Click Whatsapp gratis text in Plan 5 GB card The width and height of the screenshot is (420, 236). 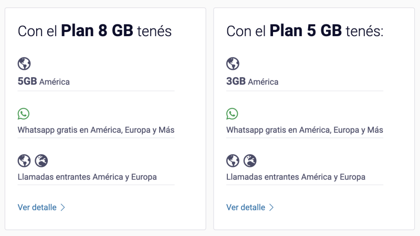(304, 130)
